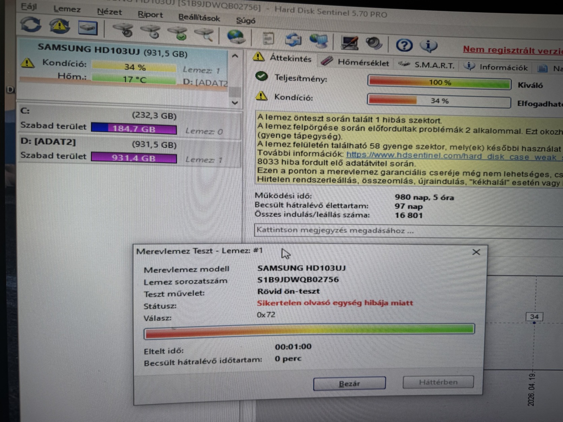Open the hdsentinel.com weak sector link
Screen dimensions: 563x422
[x=454, y=156]
